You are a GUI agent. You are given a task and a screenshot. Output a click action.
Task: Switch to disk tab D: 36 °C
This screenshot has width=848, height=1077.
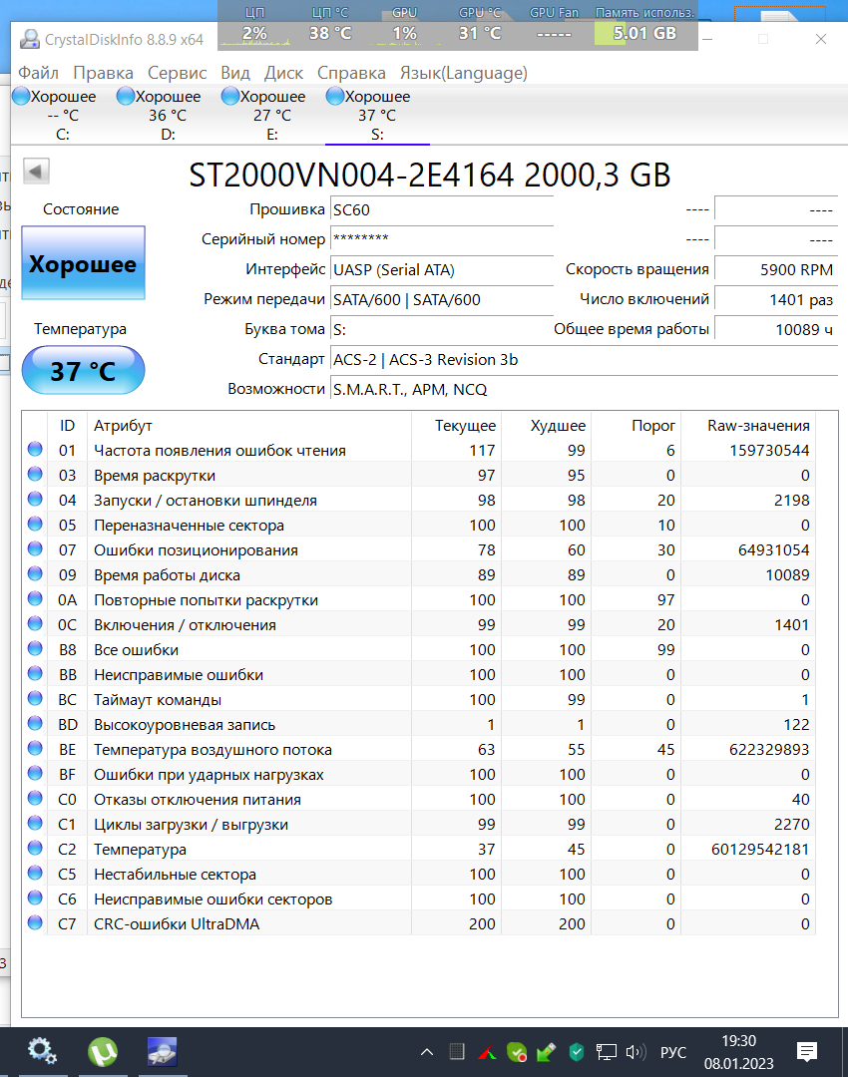168,115
